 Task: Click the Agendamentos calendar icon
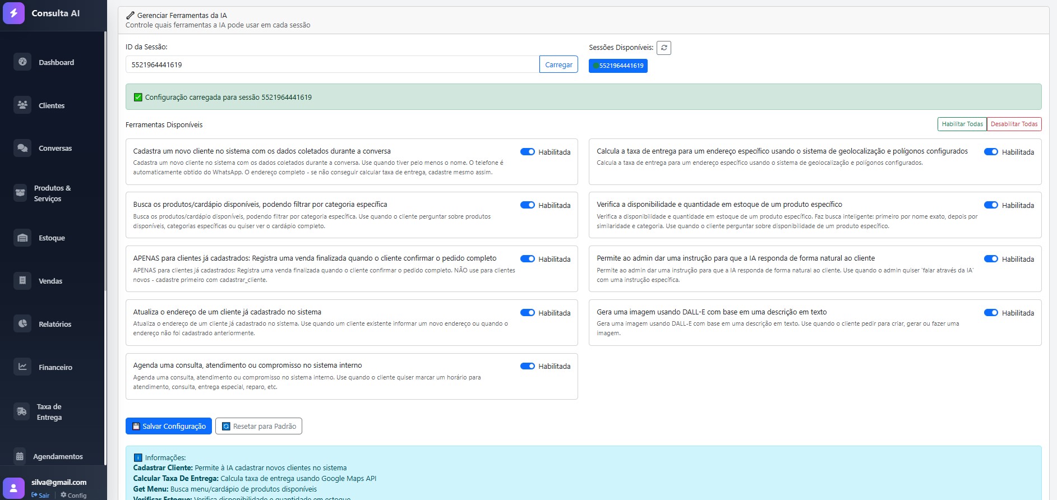(x=20, y=456)
